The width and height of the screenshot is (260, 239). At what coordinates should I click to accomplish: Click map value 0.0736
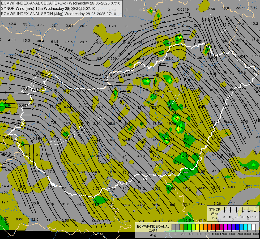169,26
